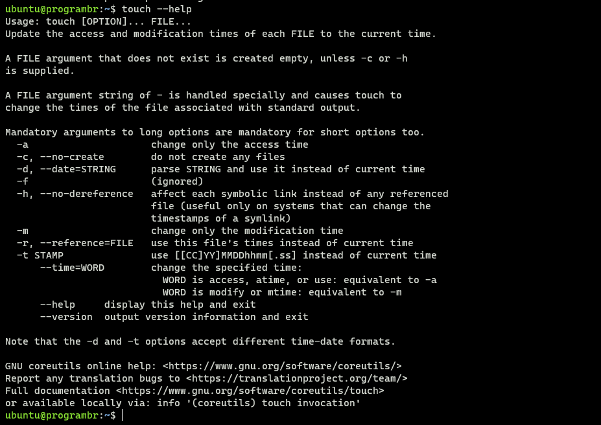Open the translationproject.org team link
The width and height of the screenshot is (601, 425).
click(x=297, y=378)
